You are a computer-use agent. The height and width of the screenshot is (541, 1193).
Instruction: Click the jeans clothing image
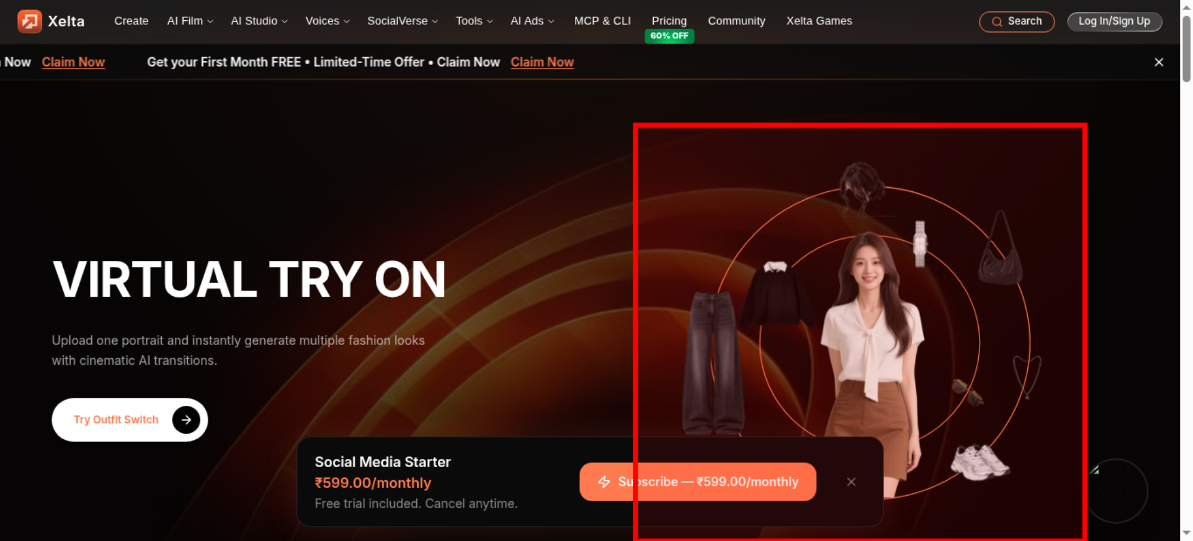tap(713, 363)
